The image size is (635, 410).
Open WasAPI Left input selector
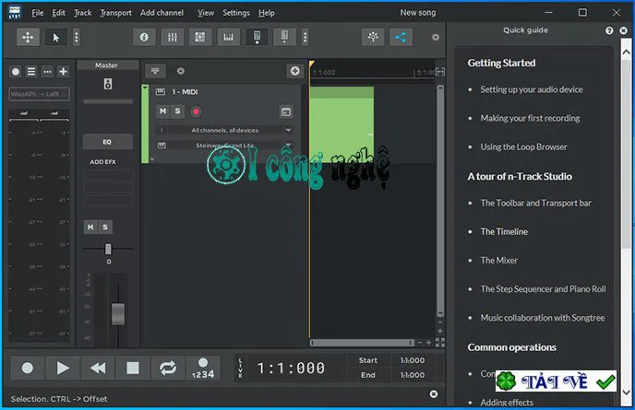39,94
